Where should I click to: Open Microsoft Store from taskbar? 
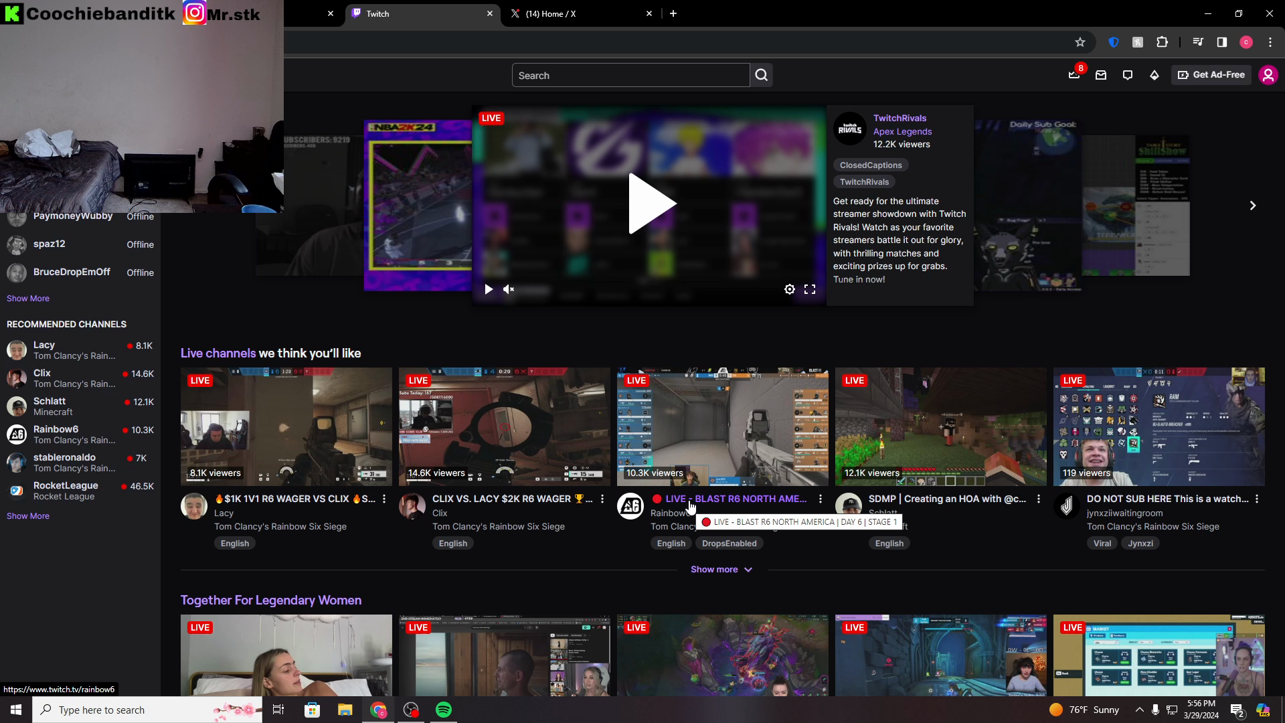pyautogui.click(x=312, y=710)
